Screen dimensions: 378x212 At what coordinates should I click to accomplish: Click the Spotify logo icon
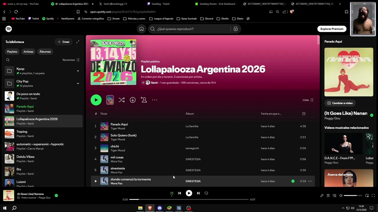click(9, 29)
